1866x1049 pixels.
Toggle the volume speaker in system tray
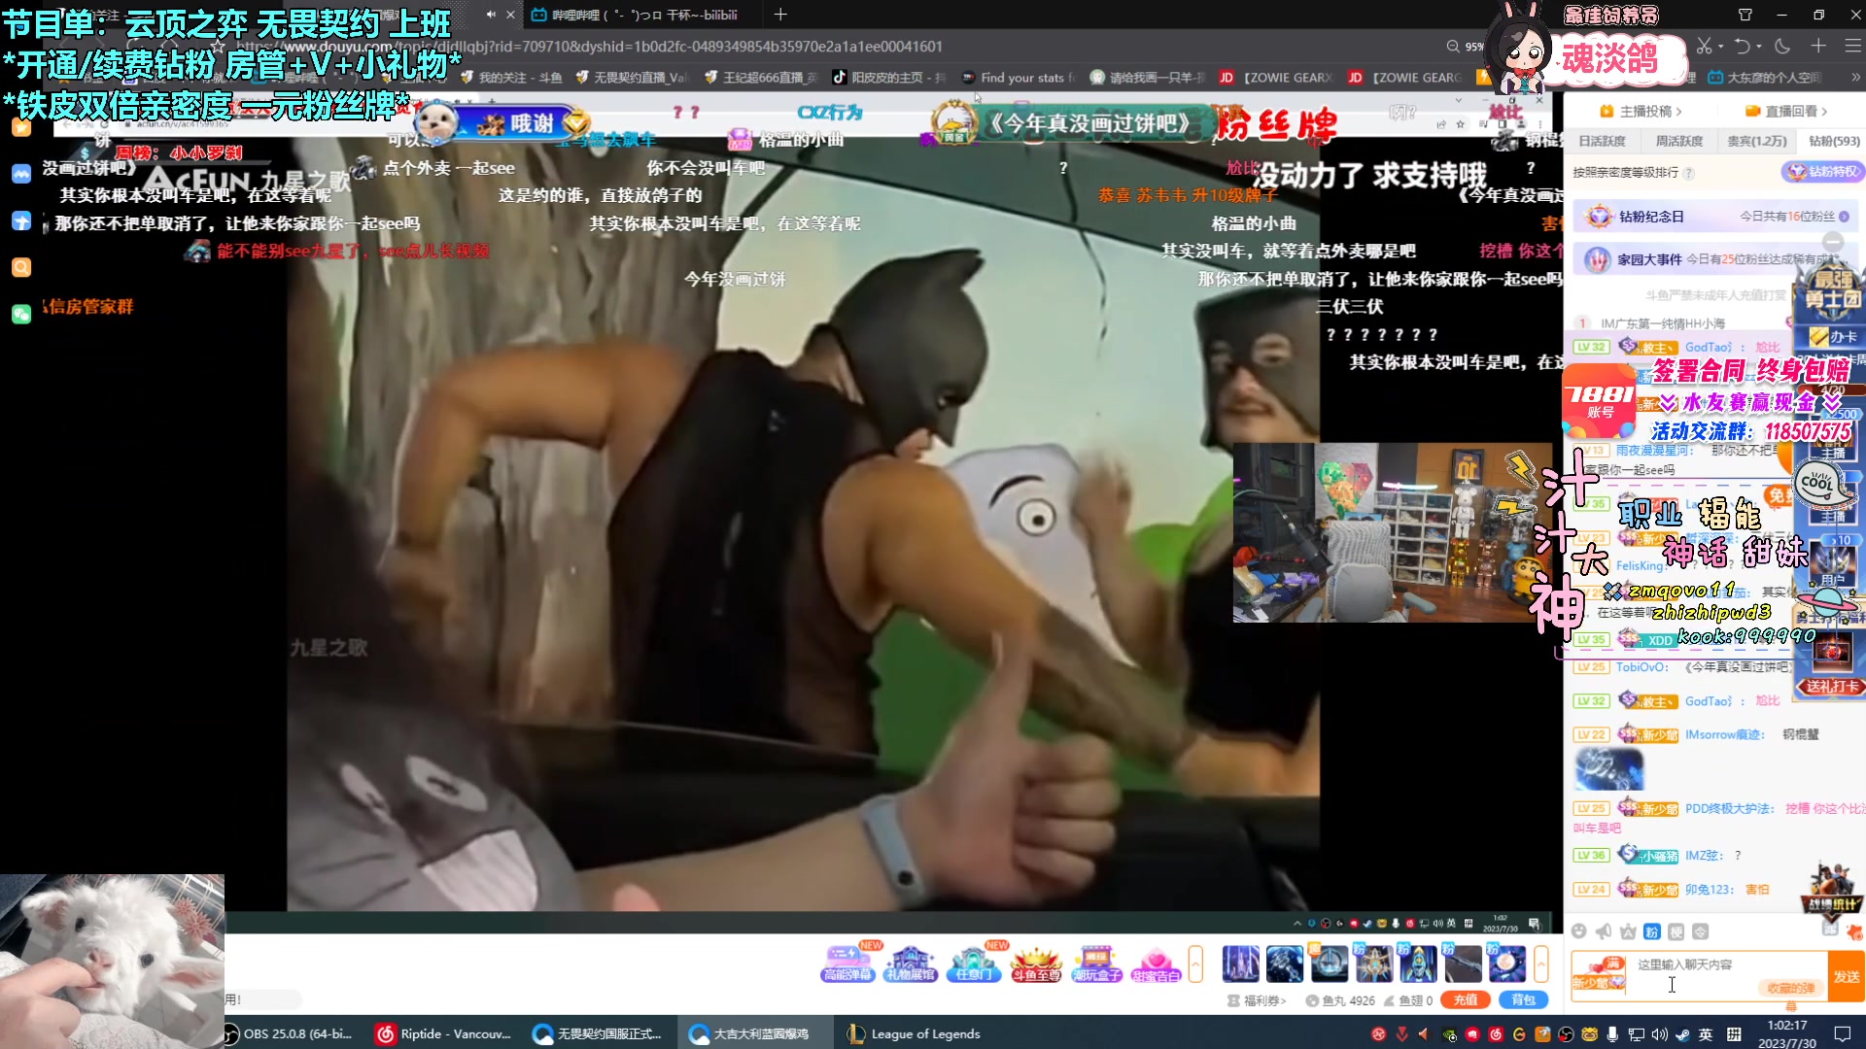[x=1660, y=1034]
